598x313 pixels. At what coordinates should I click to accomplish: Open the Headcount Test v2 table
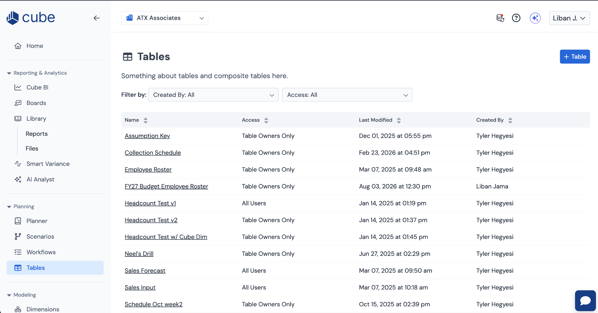coord(151,220)
